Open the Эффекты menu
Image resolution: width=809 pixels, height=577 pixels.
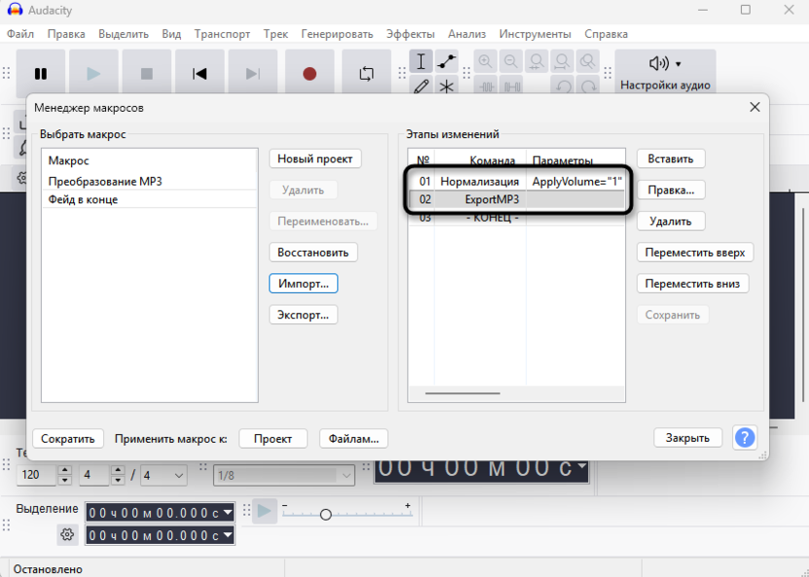pyautogui.click(x=410, y=34)
